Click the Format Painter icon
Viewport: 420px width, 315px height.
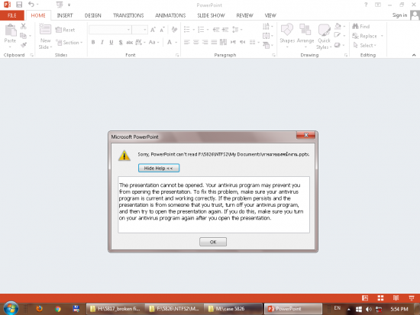(x=24, y=45)
